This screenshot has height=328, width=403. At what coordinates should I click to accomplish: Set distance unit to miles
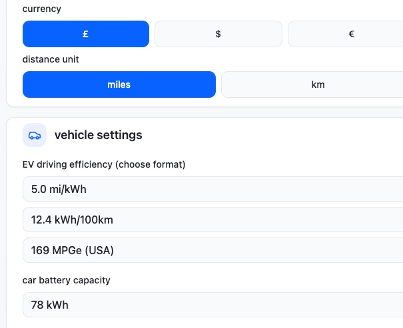pos(119,84)
